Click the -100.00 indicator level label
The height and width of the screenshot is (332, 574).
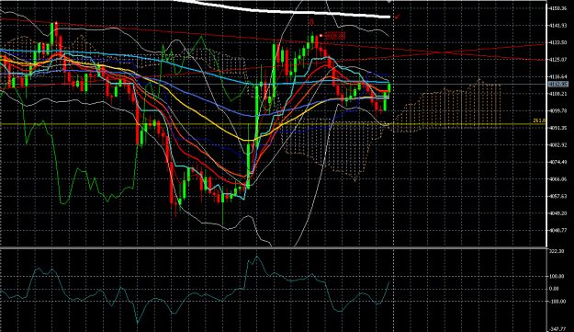[x=557, y=302]
